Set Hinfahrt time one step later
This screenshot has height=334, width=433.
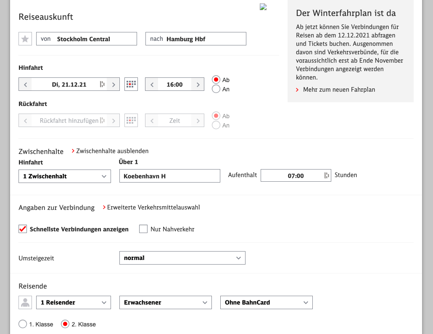pyautogui.click(x=198, y=85)
